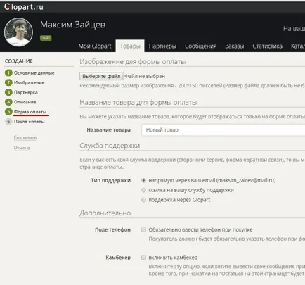Click step 5 circle Форма оплаты
This screenshot has width=305, height=285.
click(x=8, y=112)
